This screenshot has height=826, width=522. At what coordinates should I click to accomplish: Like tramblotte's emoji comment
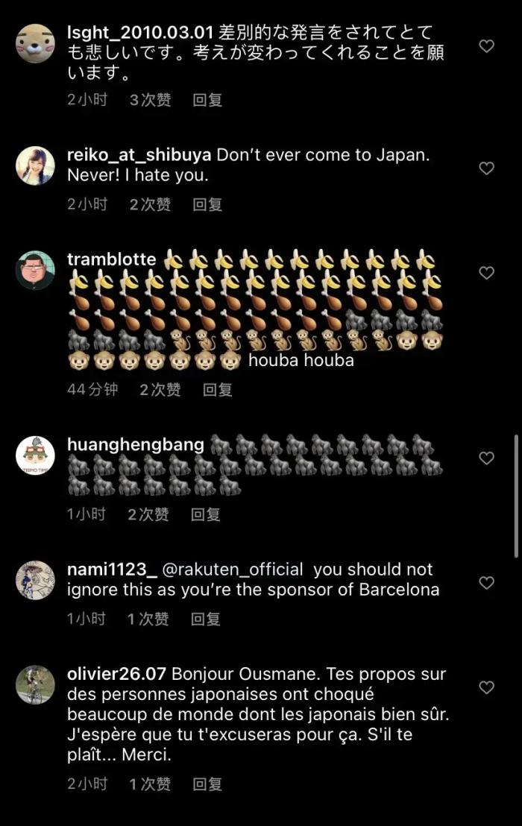(486, 274)
